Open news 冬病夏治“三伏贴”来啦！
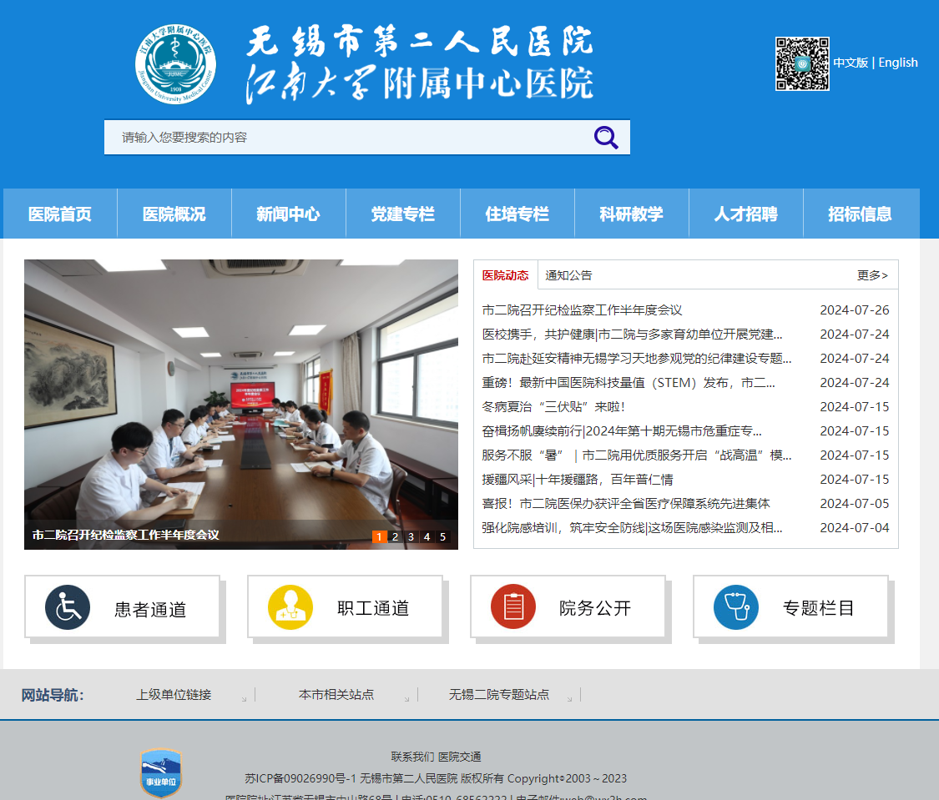 553,407
